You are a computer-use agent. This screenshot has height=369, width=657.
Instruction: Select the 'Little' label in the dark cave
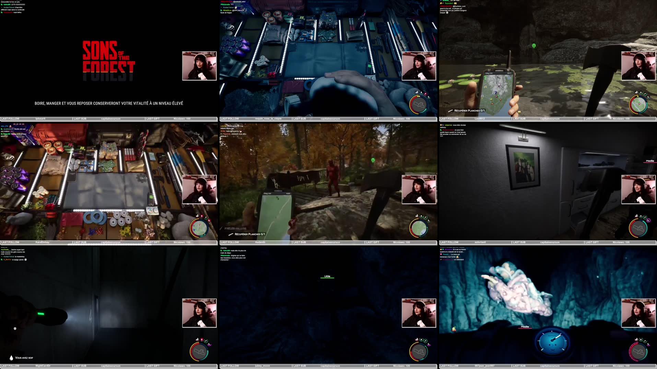point(327,276)
